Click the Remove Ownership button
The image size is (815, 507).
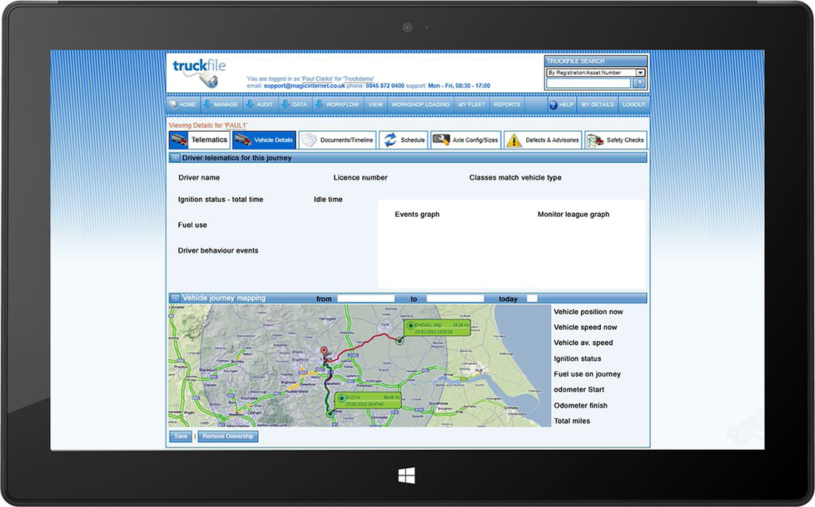(x=228, y=436)
